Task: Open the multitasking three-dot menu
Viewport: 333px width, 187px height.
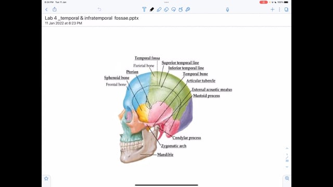Action: (166, 2)
